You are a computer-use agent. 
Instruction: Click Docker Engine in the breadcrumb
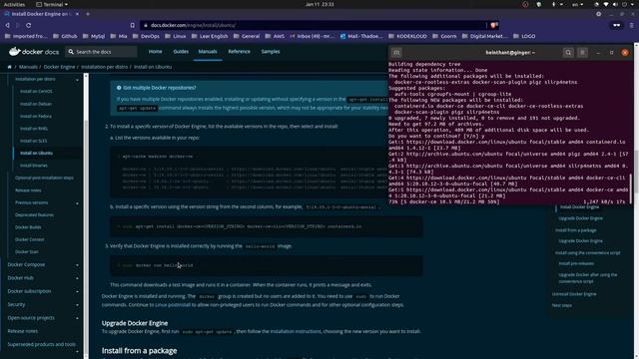click(59, 67)
